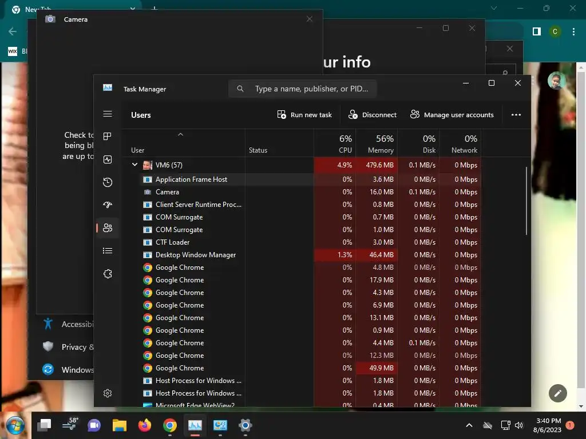Open Task View in taskbar
This screenshot has width=586, height=439.
pos(44,425)
